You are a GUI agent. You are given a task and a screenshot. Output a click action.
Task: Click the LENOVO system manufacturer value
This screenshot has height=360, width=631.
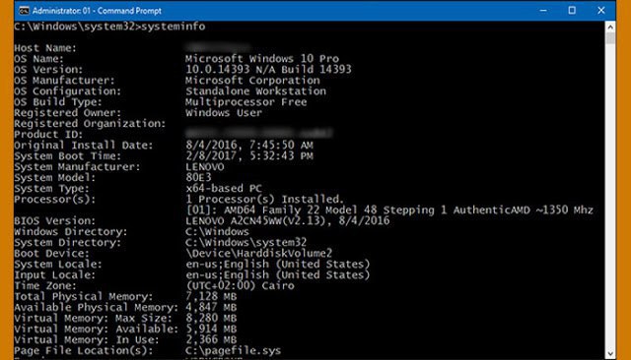click(205, 167)
